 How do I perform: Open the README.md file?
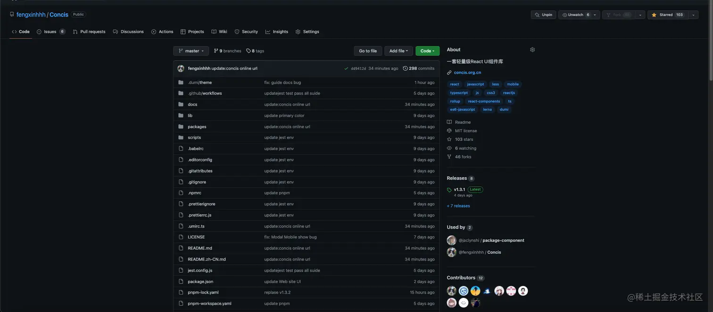pyautogui.click(x=200, y=248)
